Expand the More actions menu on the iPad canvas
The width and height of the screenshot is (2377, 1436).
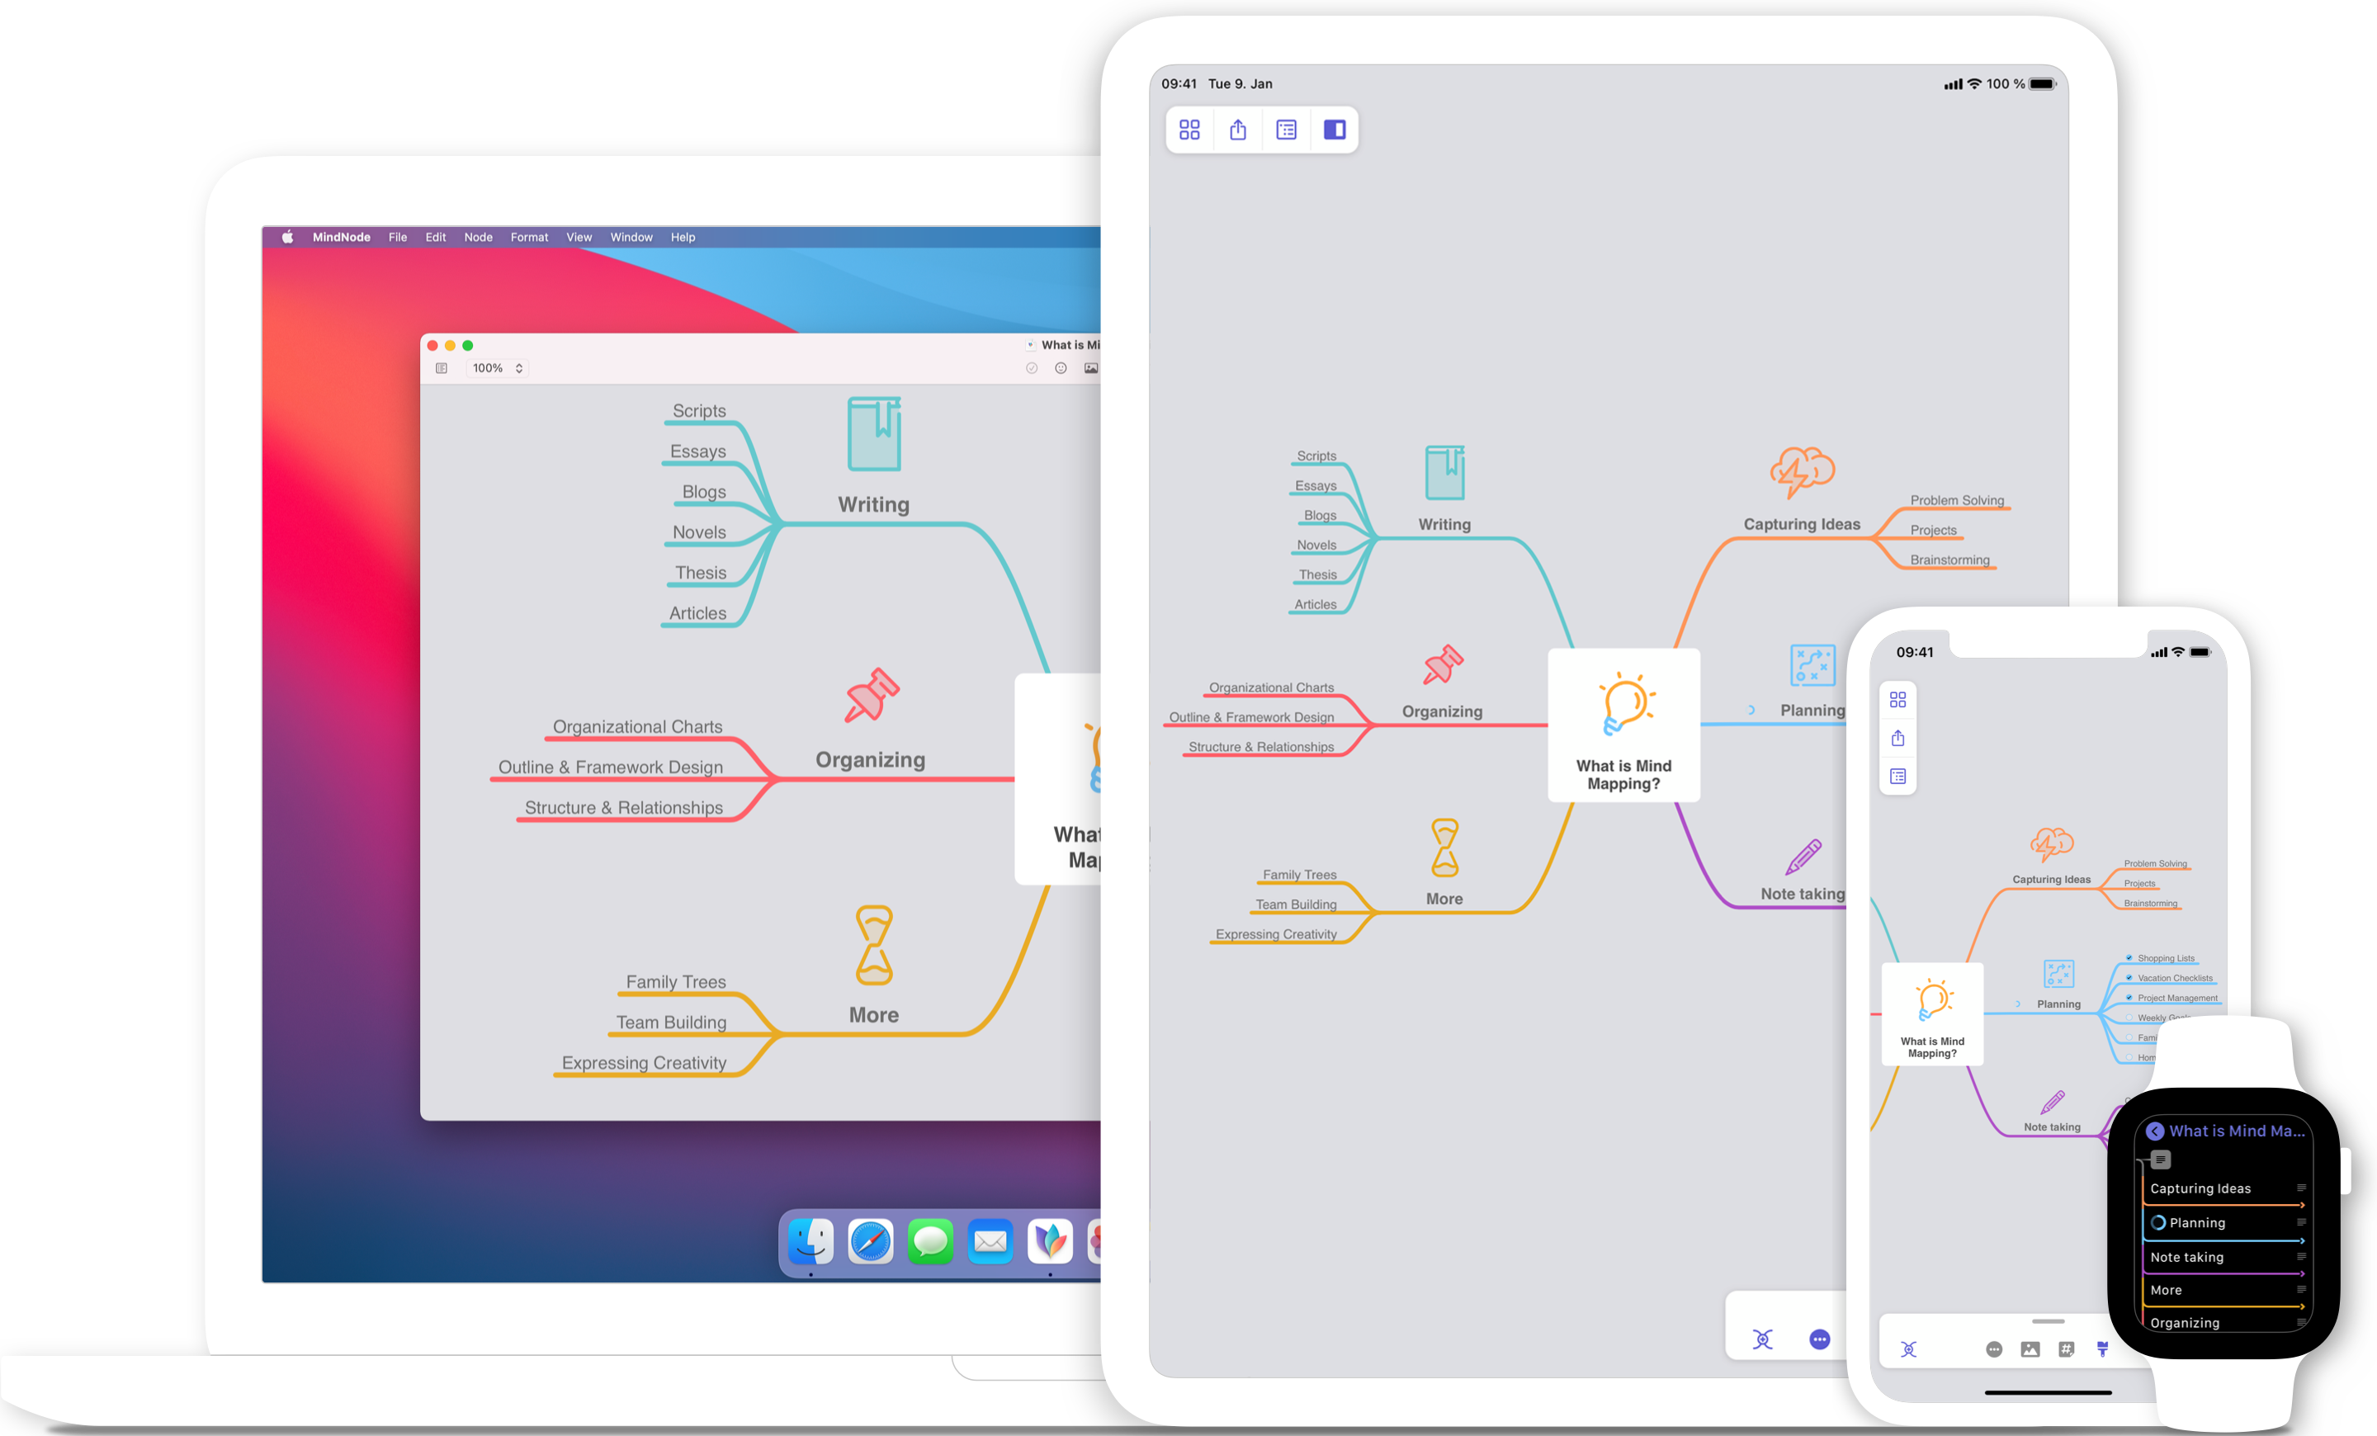click(1819, 1339)
